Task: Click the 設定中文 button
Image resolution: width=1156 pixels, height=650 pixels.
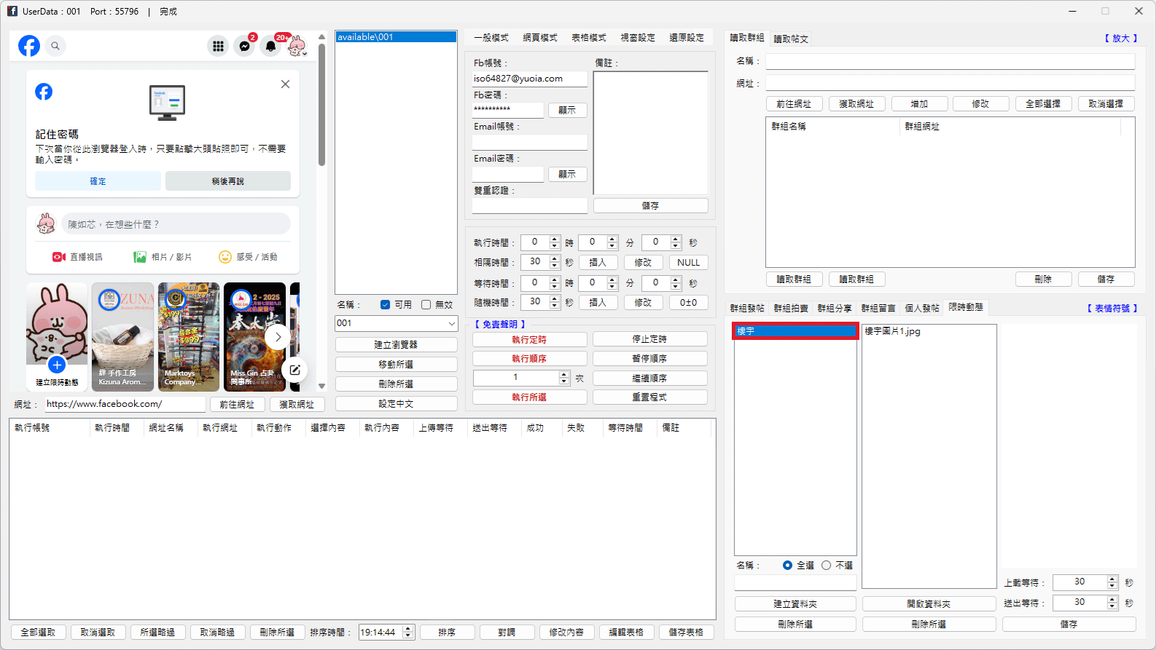Action: click(x=396, y=403)
